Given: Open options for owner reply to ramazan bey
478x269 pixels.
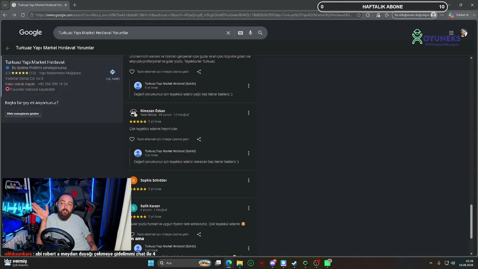Looking at the screenshot, I should (x=249, y=153).
